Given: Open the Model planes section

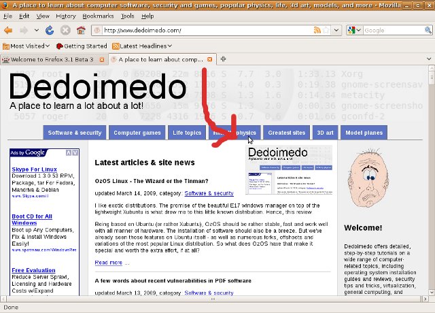Looking at the screenshot, I should point(364,133).
